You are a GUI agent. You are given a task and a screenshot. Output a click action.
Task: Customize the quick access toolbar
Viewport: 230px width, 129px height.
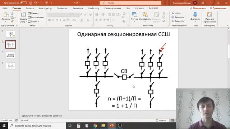coord(51,3)
